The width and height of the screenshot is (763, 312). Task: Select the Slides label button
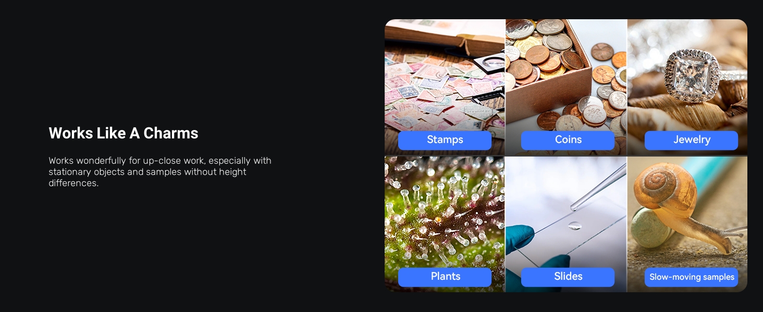568,277
